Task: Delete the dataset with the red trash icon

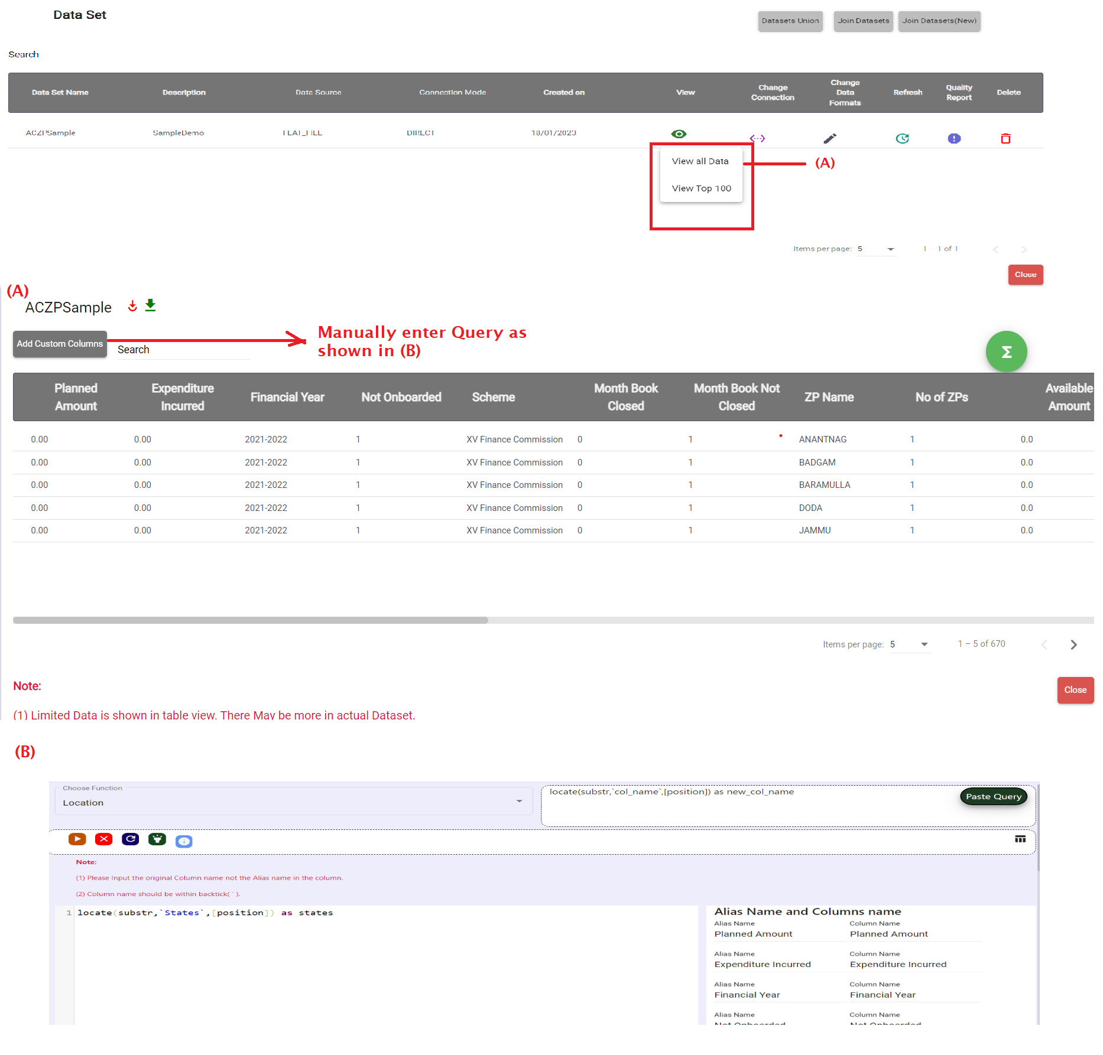Action: [x=1005, y=138]
